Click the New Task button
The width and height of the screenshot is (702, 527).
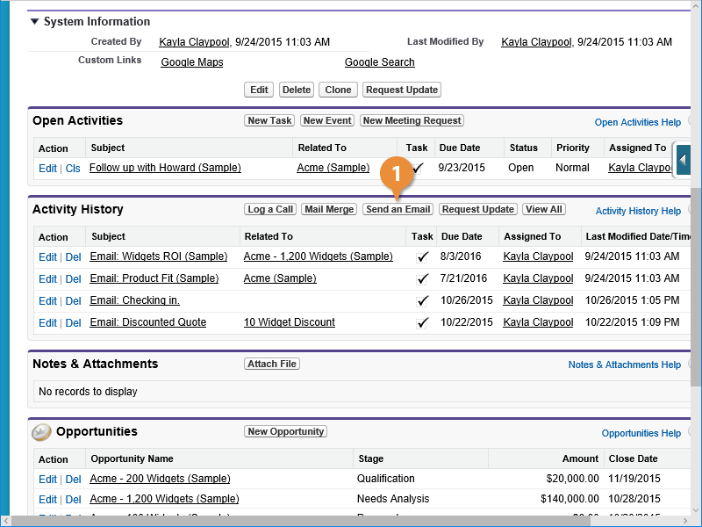(x=269, y=120)
